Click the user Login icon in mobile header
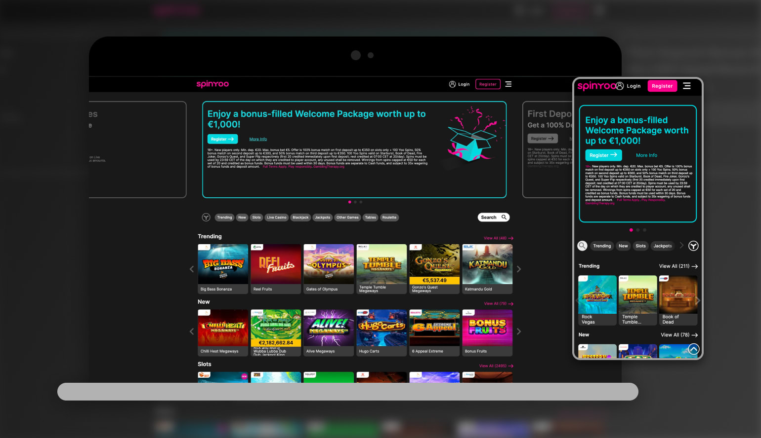 coord(620,86)
